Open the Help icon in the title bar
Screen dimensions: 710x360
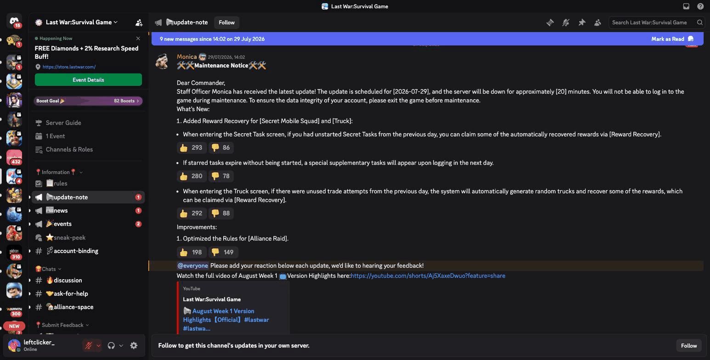[x=700, y=6]
